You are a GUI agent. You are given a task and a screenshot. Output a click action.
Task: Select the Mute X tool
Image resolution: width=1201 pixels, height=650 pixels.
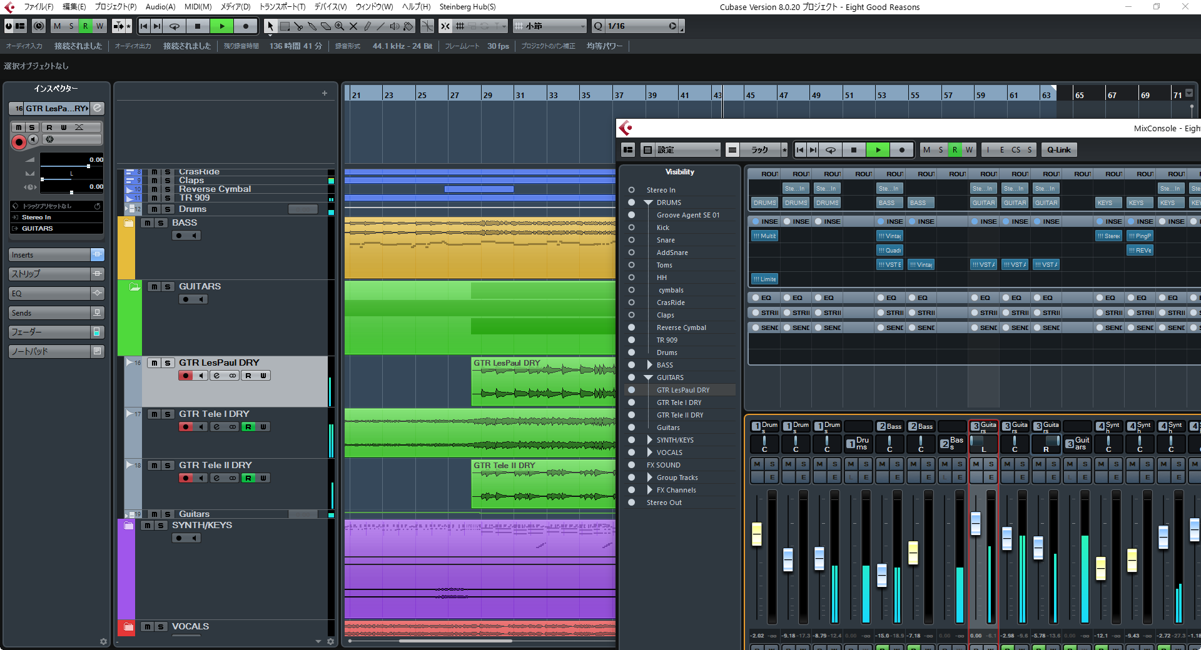coord(353,26)
